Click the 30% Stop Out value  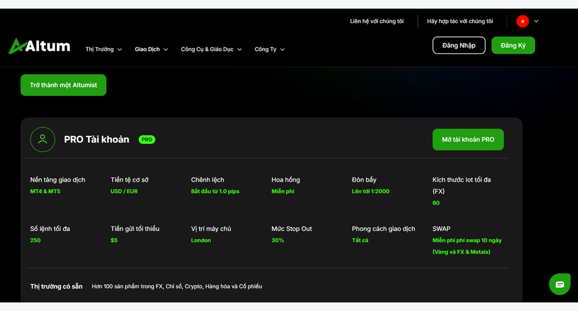pyautogui.click(x=278, y=240)
